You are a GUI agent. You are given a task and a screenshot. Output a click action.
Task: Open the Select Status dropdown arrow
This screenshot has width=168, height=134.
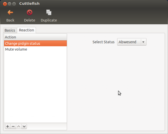[x=143, y=42]
